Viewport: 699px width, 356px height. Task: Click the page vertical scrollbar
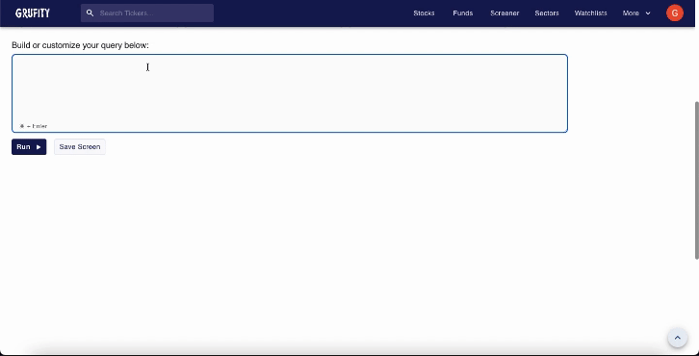pyautogui.click(x=697, y=180)
